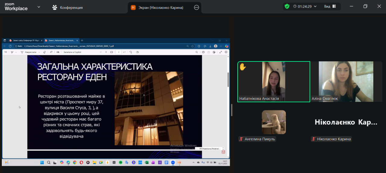
Task: Select the Захист звіту Олійферчук browser tab
Action: click(24, 40)
